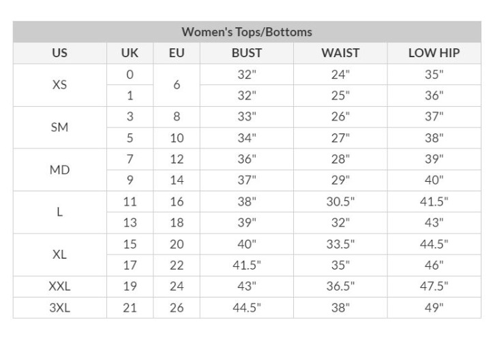Click the Women's Tops/Bottoms table title
Image resolution: width=491 pixels, height=354 pixels.
tap(247, 32)
